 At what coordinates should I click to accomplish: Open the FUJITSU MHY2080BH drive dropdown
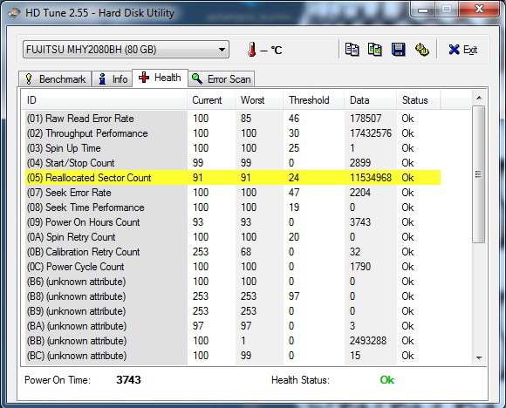(126, 50)
